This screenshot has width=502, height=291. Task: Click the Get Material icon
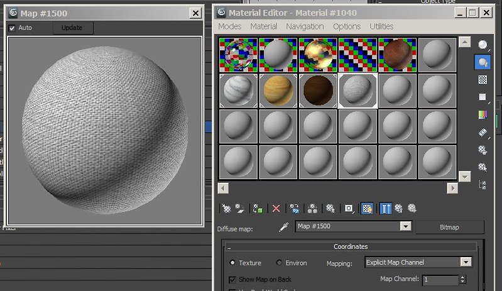tap(226, 208)
